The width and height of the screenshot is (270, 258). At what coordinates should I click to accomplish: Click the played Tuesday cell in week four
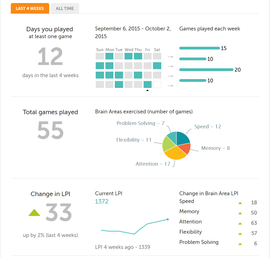tap(119, 85)
